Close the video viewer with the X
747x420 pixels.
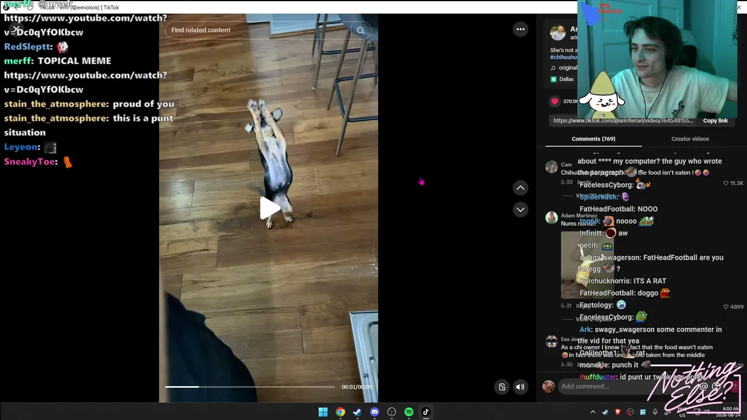pyautogui.click(x=16, y=30)
